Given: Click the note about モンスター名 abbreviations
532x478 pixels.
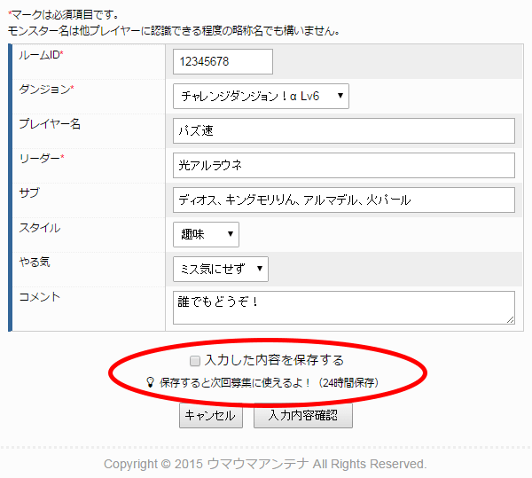Looking at the screenshot, I should (174, 31).
